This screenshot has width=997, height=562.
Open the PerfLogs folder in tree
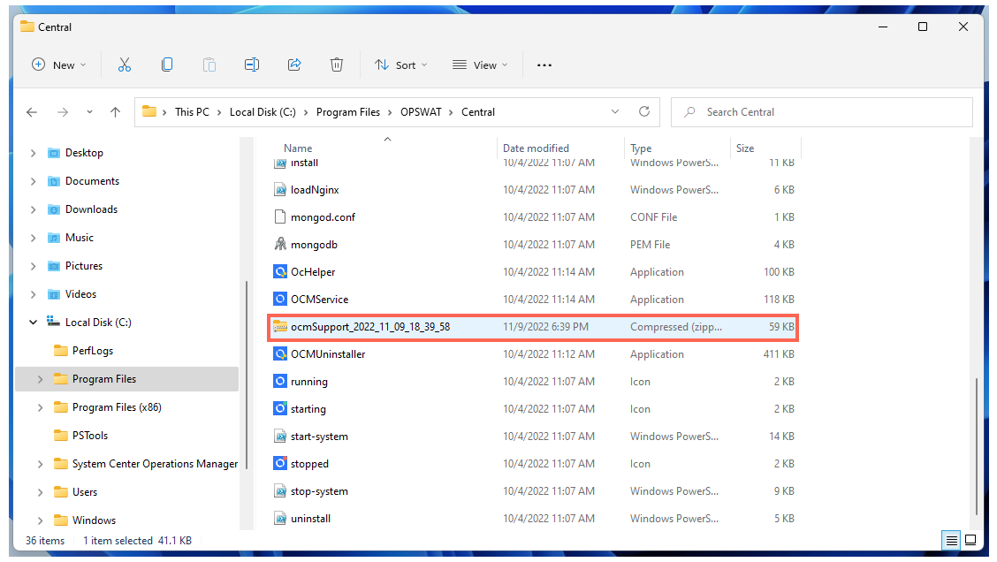(x=93, y=350)
